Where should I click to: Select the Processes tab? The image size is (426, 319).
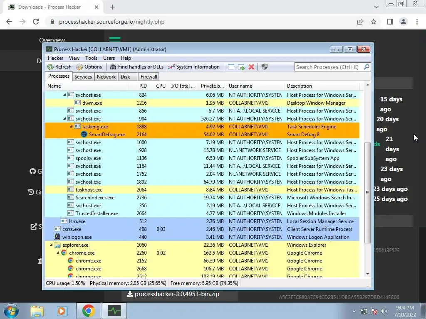[59, 76]
